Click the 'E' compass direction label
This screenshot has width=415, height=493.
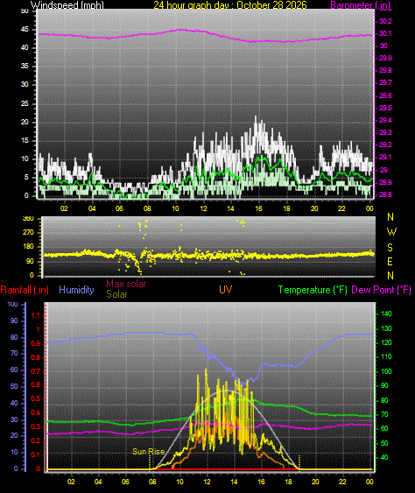(x=390, y=262)
